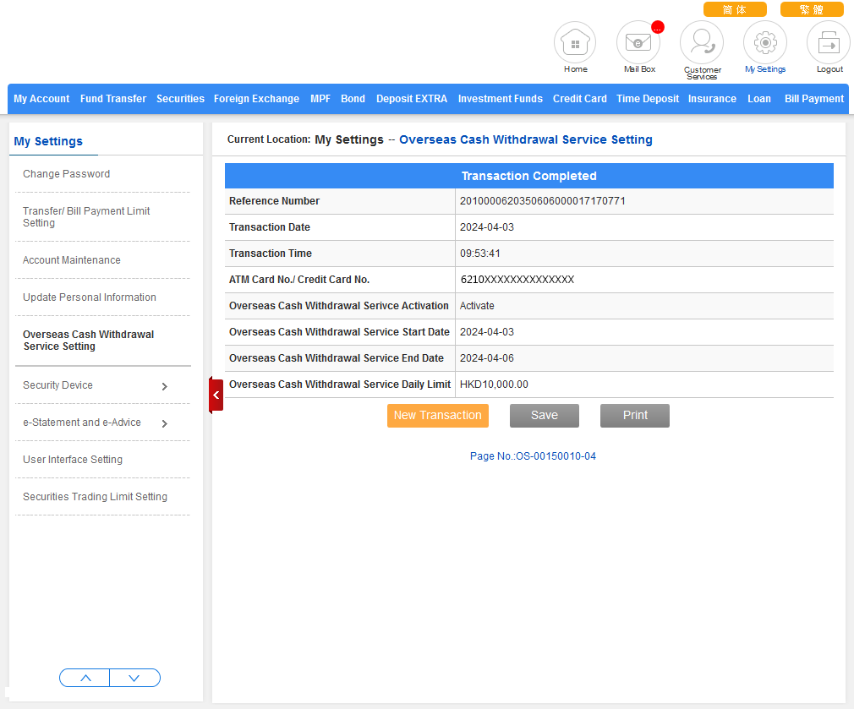Viewport: 854px width, 709px height.
Task: Expand the Security Device submenu
Action: click(x=164, y=386)
